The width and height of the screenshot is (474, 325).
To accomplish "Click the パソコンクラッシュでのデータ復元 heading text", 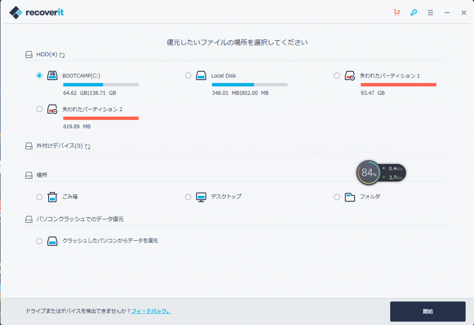I will point(80,219).
